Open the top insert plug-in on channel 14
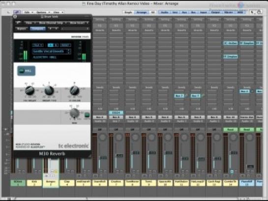 coord(231,43)
